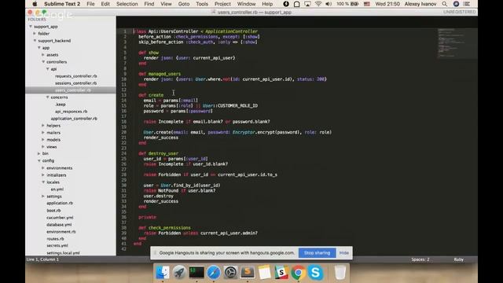Expand the models folder
Screen dimensions: 503x283
coord(43,140)
